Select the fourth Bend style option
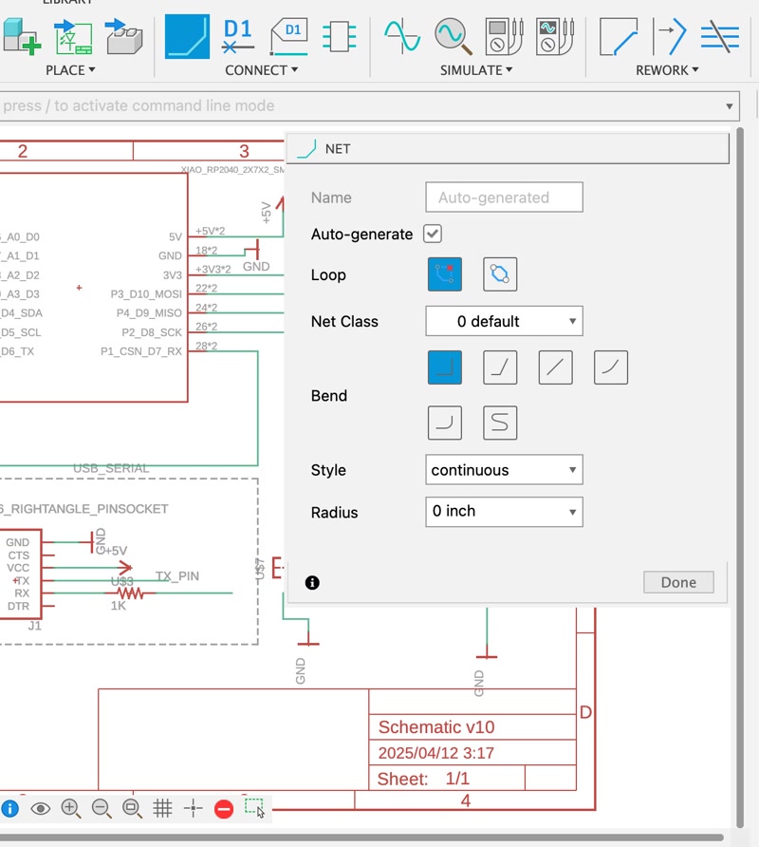This screenshot has height=847, width=759. click(x=611, y=367)
